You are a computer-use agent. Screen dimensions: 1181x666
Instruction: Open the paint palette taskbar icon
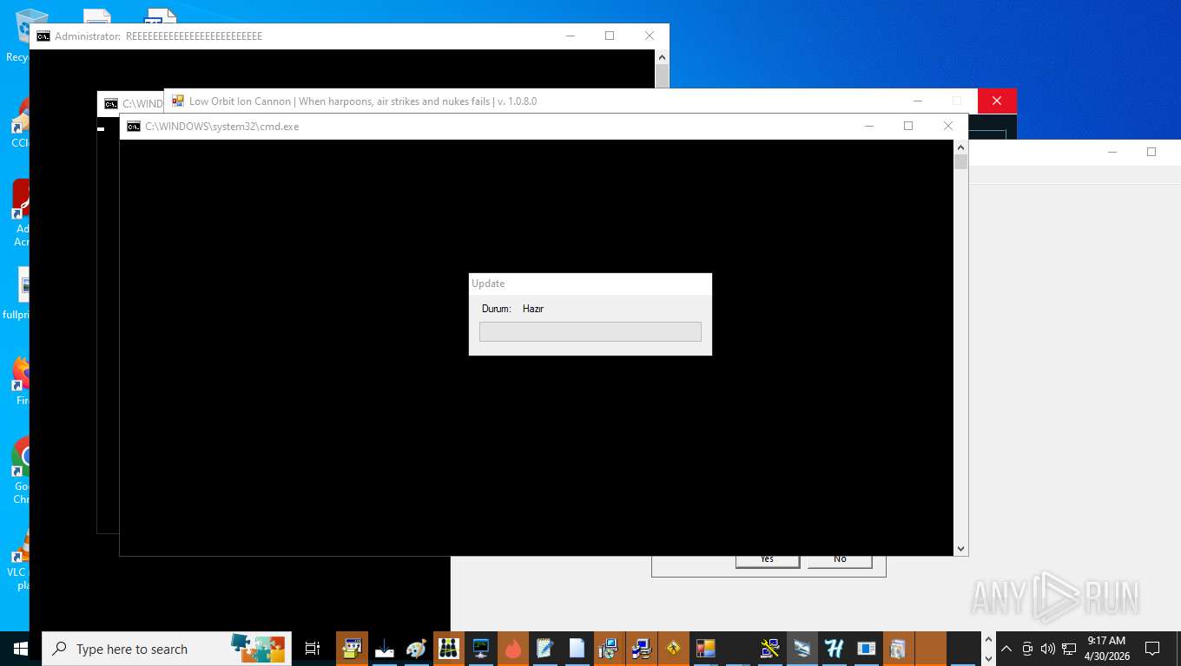[x=417, y=649]
